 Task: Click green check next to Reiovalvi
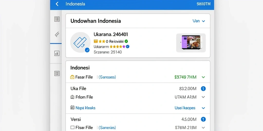(x=126, y=41)
